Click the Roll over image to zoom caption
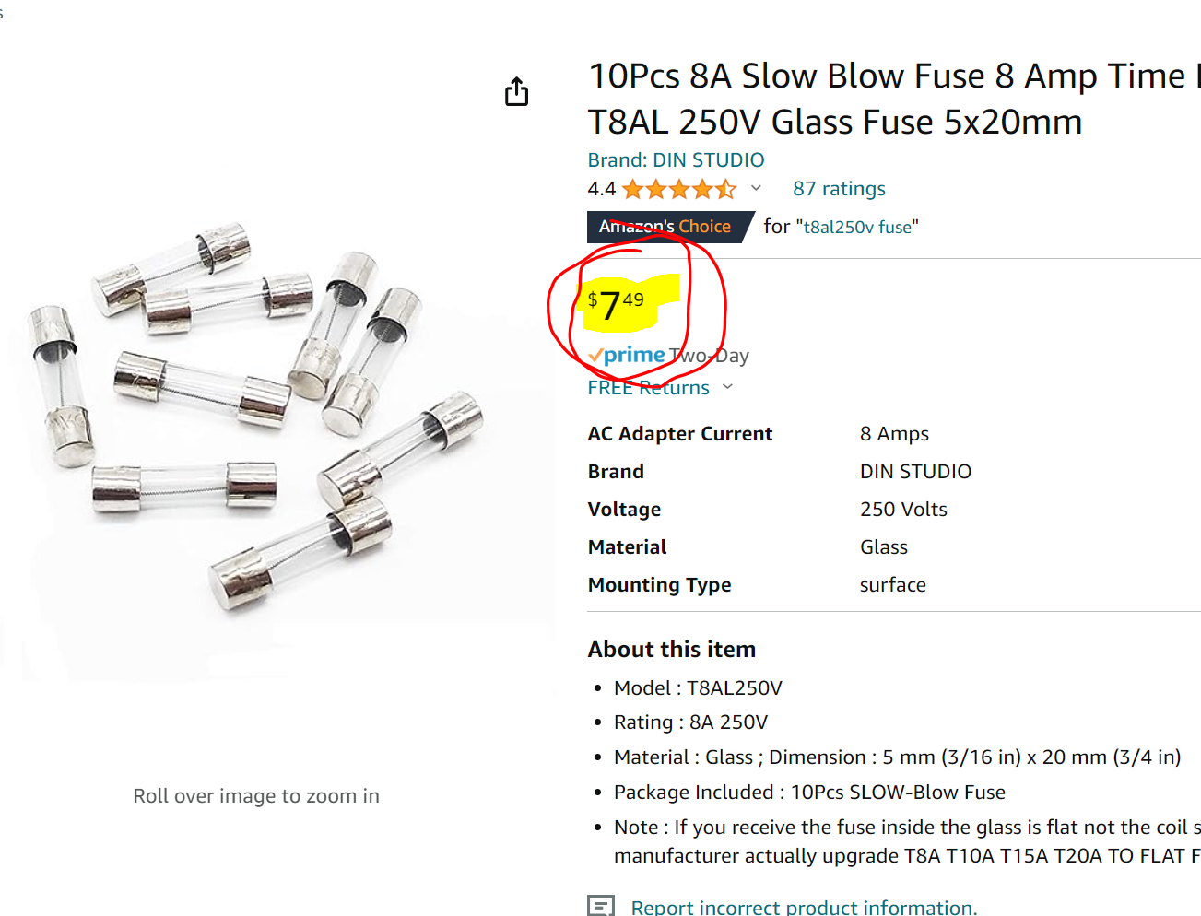Screen dimensions: 1201x916 click(256, 795)
